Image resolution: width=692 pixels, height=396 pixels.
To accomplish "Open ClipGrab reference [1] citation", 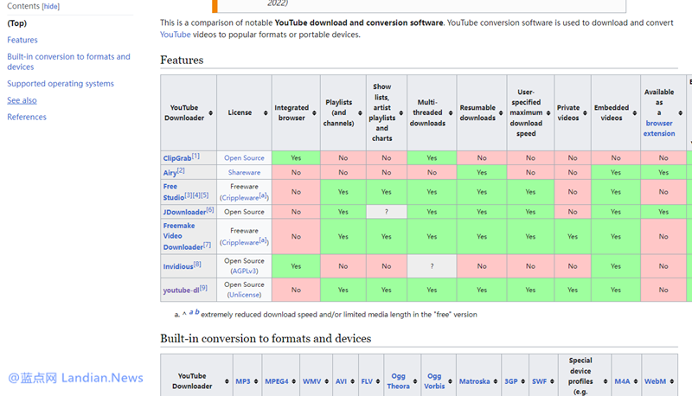I will pos(195,156).
